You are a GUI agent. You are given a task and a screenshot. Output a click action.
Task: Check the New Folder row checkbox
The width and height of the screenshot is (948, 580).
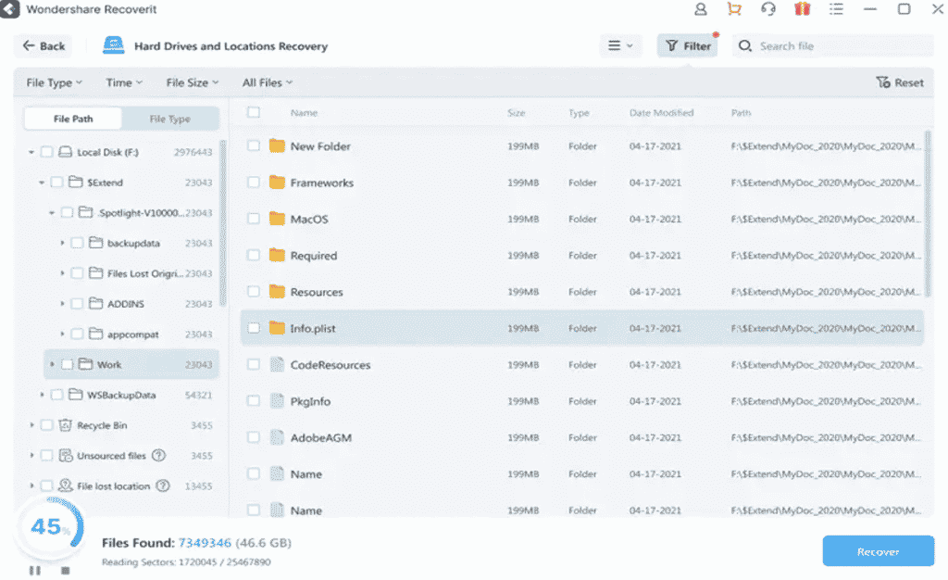coord(254,145)
